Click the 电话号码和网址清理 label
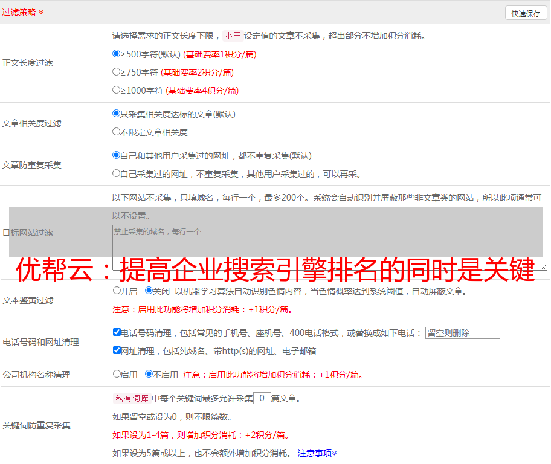Image resolution: width=551 pixels, height=464 pixels. click(40, 342)
